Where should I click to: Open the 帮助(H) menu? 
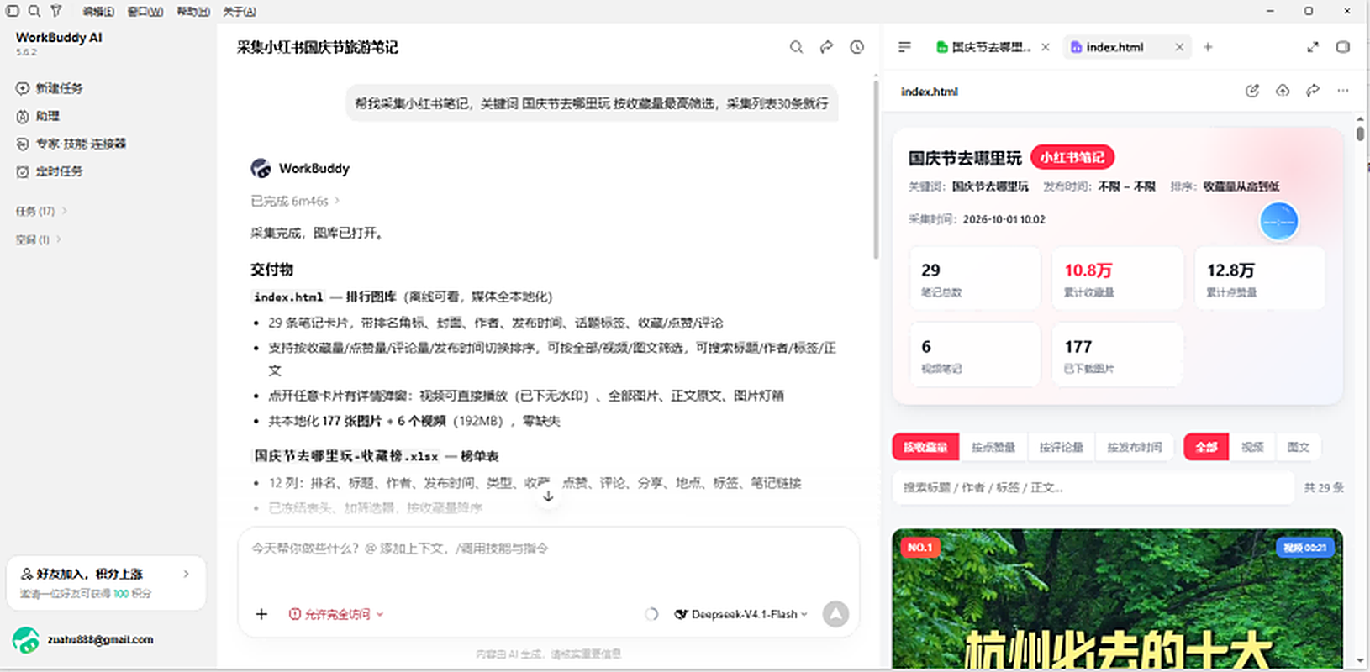(193, 11)
